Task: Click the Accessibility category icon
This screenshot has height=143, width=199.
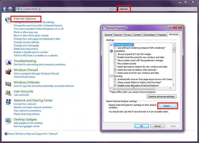Action: (111, 51)
